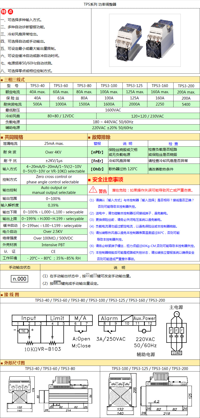Screen dimensions: 200x418
Task: Select the TPS3-125 model column header
Action: tap(135, 86)
